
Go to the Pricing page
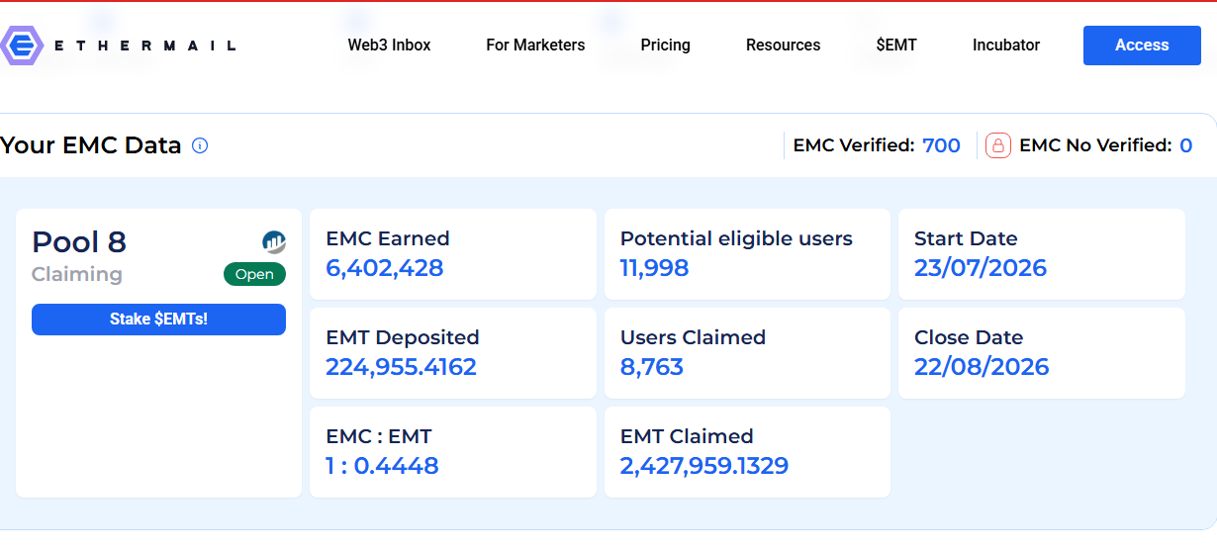[x=665, y=46]
